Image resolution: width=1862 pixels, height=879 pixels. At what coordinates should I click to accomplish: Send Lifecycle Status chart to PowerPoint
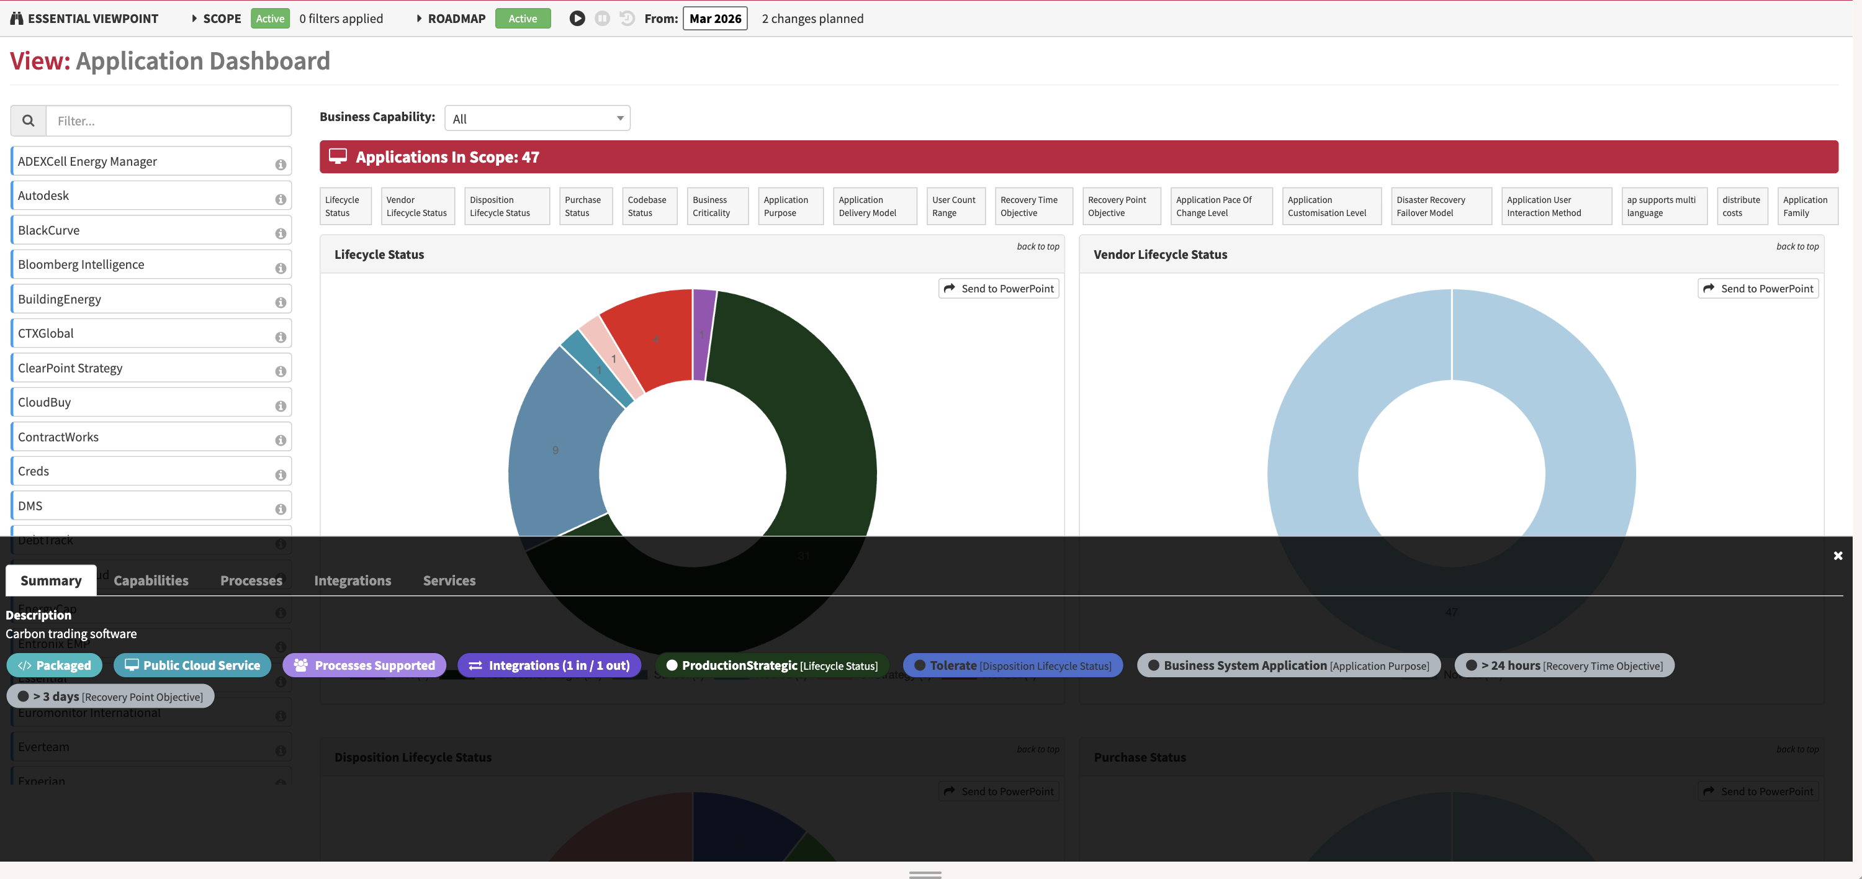pyautogui.click(x=999, y=289)
